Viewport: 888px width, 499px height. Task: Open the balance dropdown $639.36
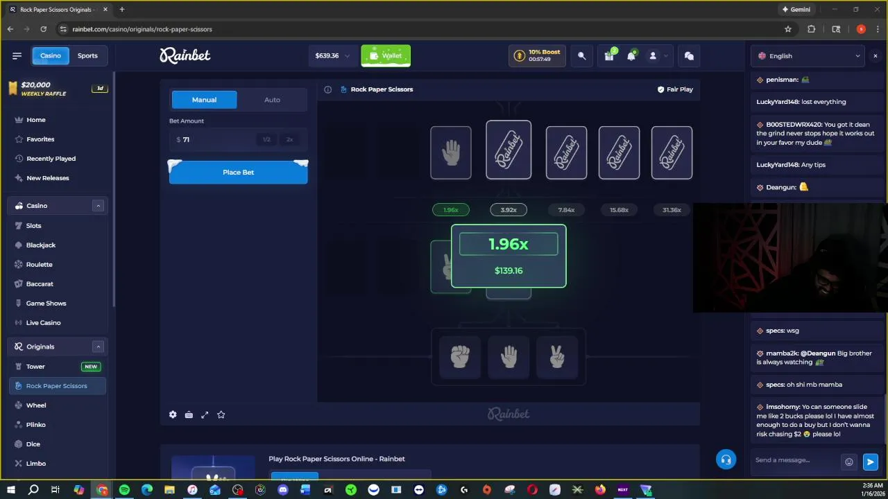click(x=333, y=56)
